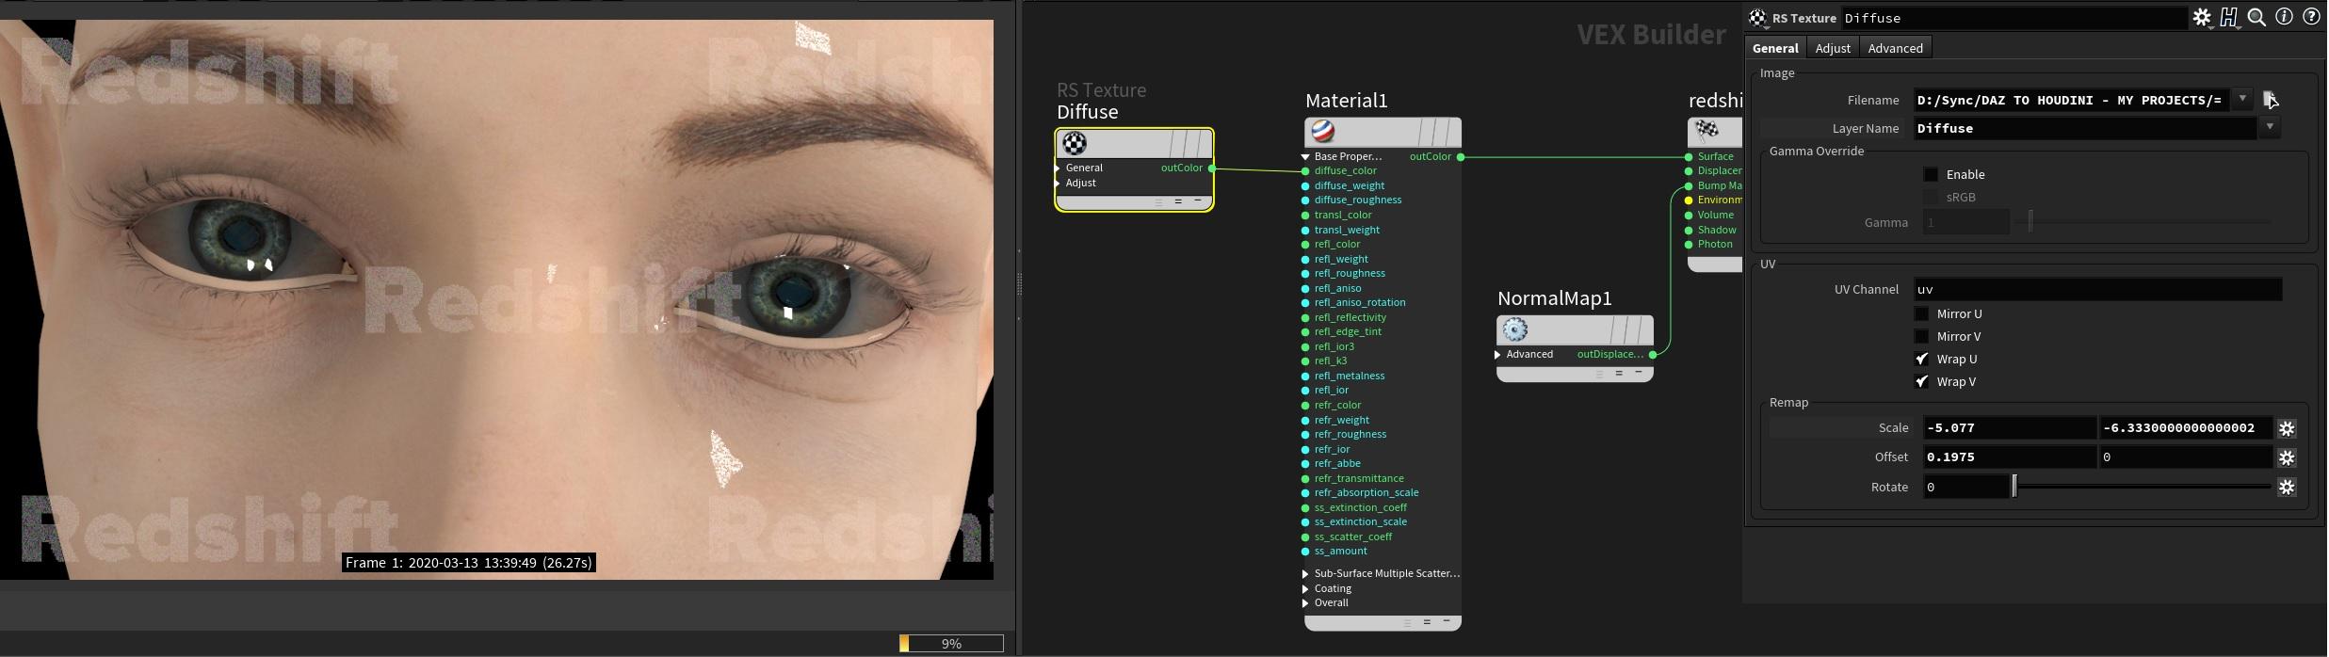The image size is (2329, 657).
Task: Click the striped sphere icon on Material1 node
Action: click(1323, 131)
